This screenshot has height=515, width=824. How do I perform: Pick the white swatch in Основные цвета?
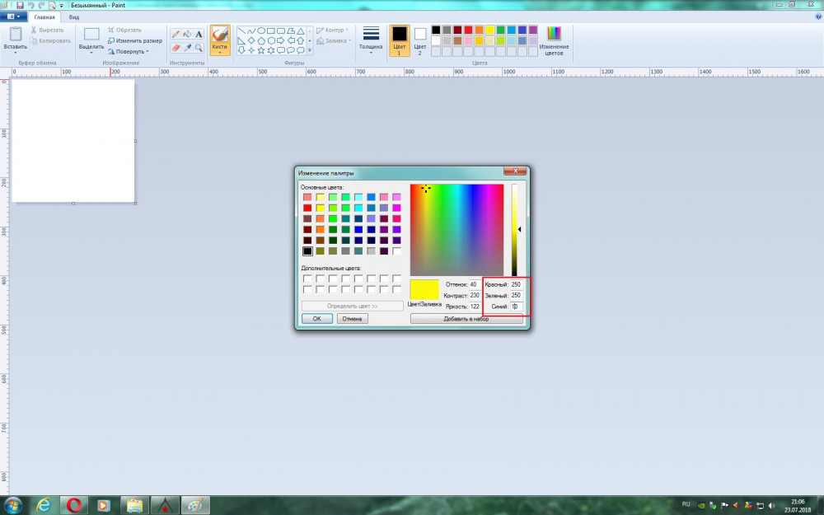coord(397,251)
